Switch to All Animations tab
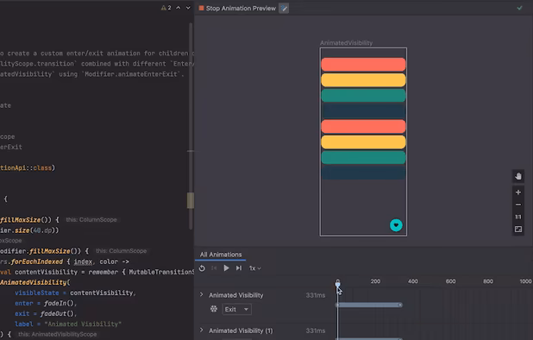This screenshot has width=533, height=340. coord(221,255)
